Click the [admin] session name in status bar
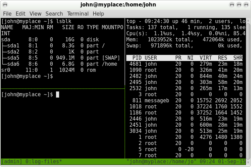This screenshot has height=167, width=251. (11, 162)
